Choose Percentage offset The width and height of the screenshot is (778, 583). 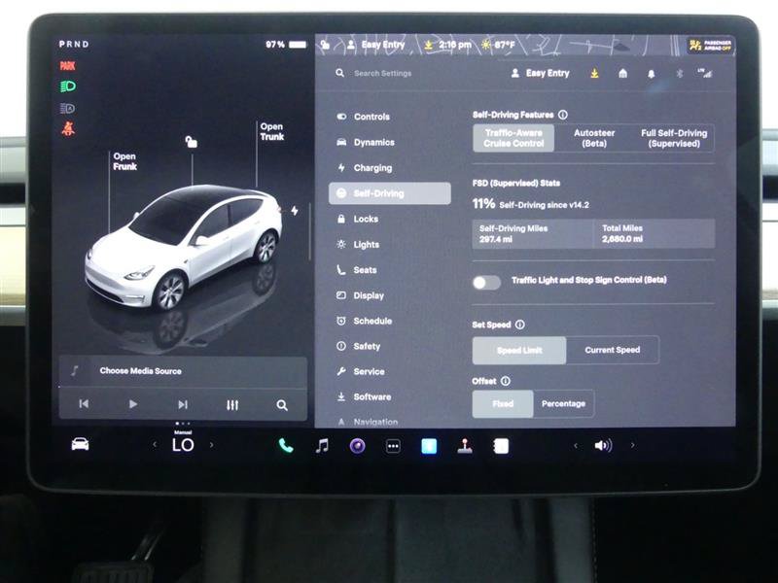tap(563, 404)
